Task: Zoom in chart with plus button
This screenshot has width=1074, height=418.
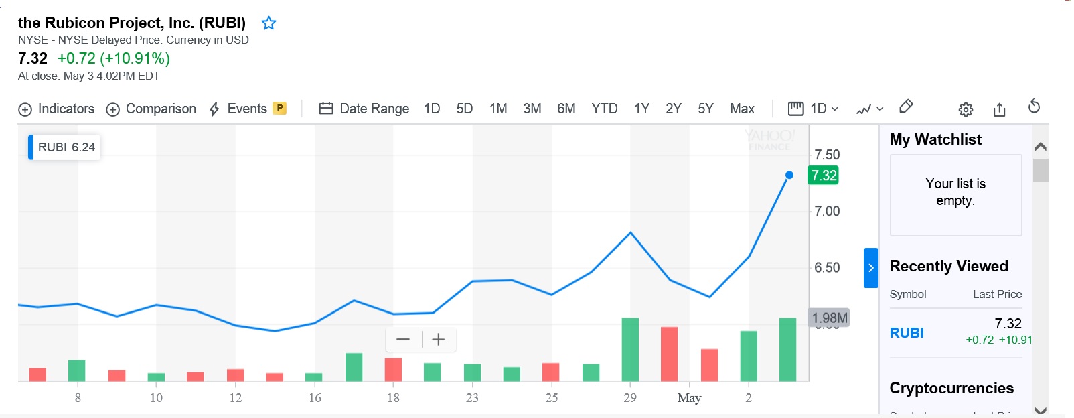Action: 439,340
